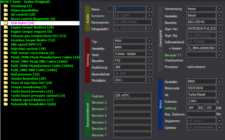The height and width of the screenshot is (140, 225).
Task: Open Torque monitoring (5) folder
Action: [x=28, y=87]
